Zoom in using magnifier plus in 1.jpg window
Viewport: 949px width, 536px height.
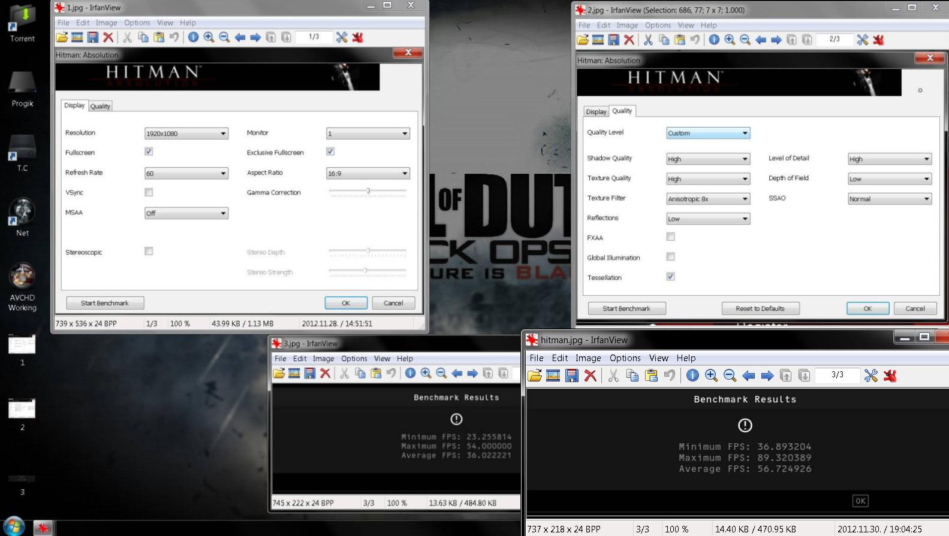tap(209, 37)
